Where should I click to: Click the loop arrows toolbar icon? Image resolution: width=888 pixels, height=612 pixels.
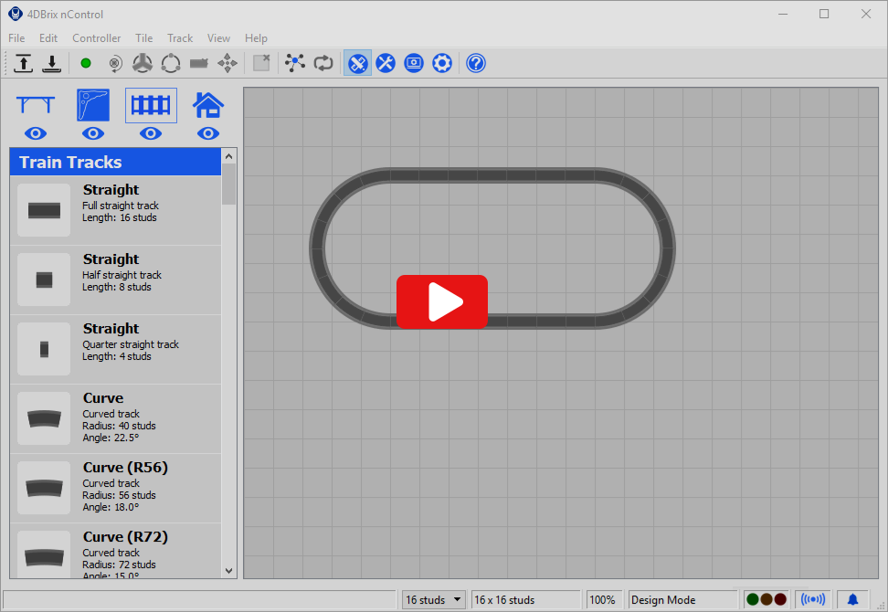(x=322, y=63)
